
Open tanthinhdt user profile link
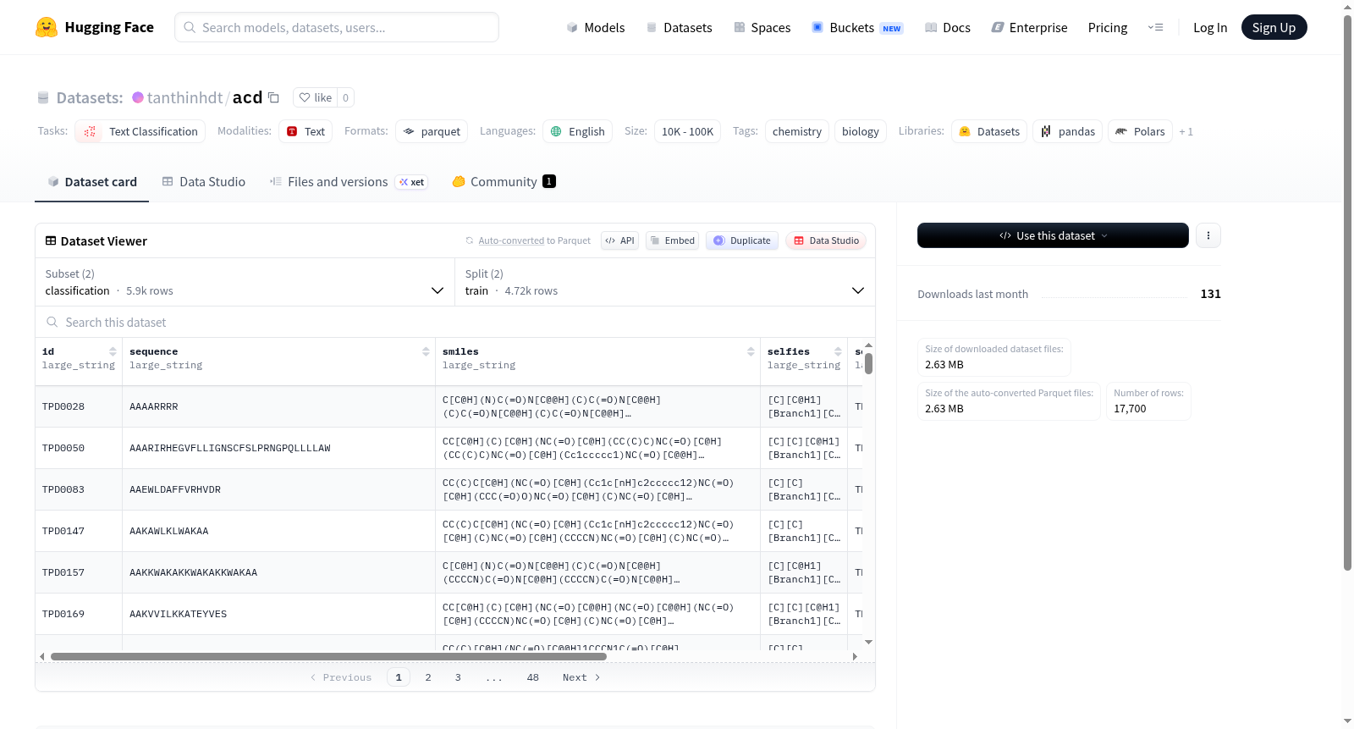tap(184, 97)
